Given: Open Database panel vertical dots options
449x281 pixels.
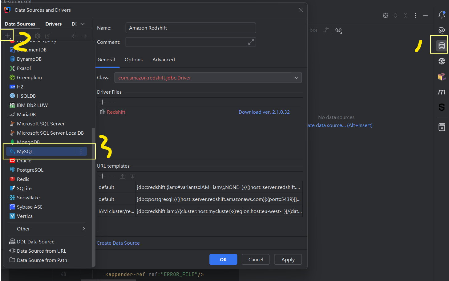Looking at the screenshot, I should click(x=415, y=15).
